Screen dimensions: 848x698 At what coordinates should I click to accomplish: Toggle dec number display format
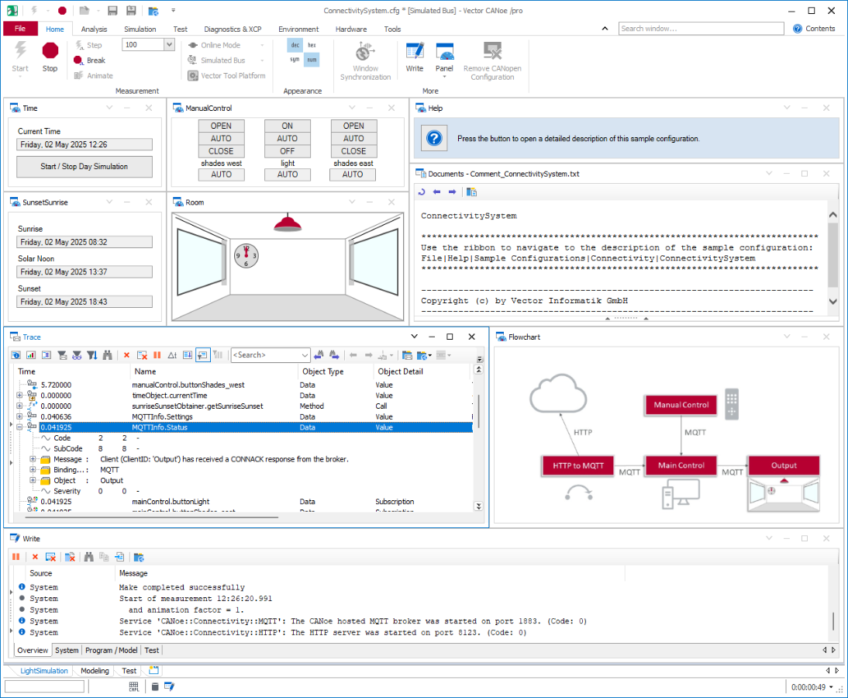295,45
